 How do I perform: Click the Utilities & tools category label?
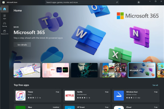131,95
